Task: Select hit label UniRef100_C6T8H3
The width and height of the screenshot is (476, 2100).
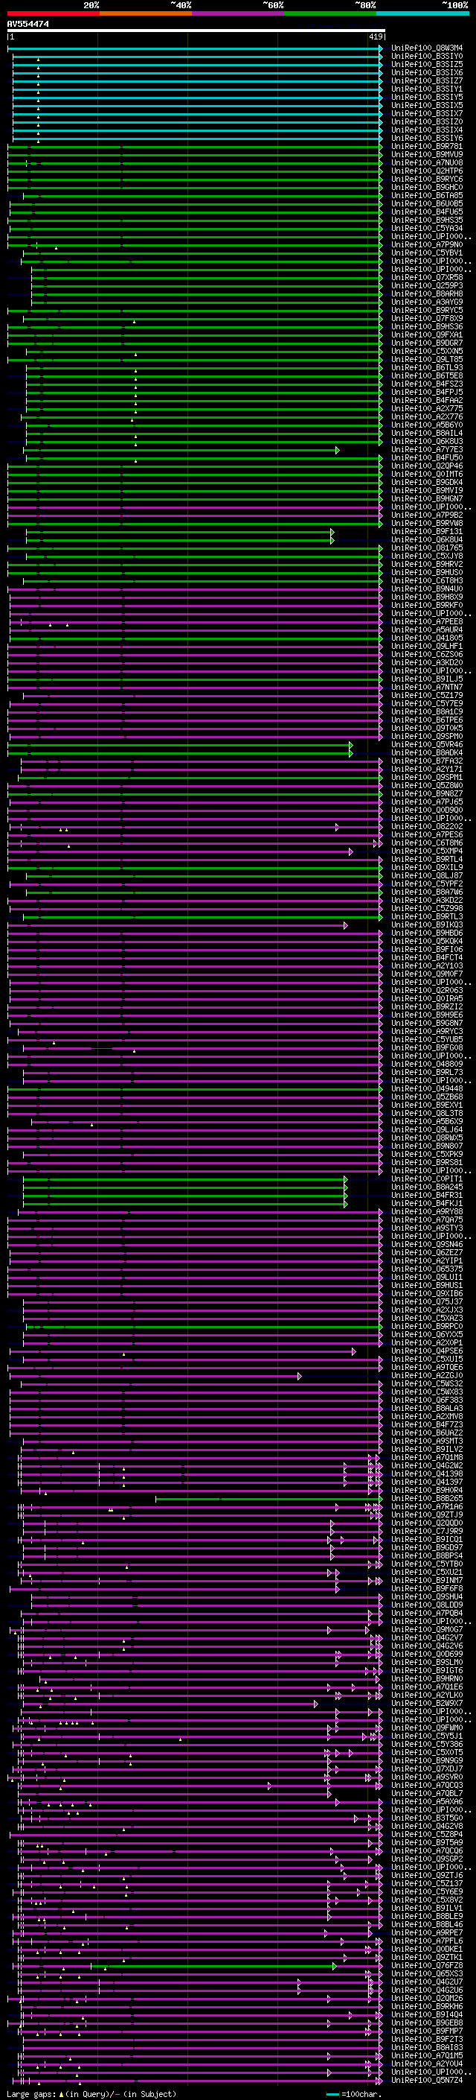Action: [427, 580]
